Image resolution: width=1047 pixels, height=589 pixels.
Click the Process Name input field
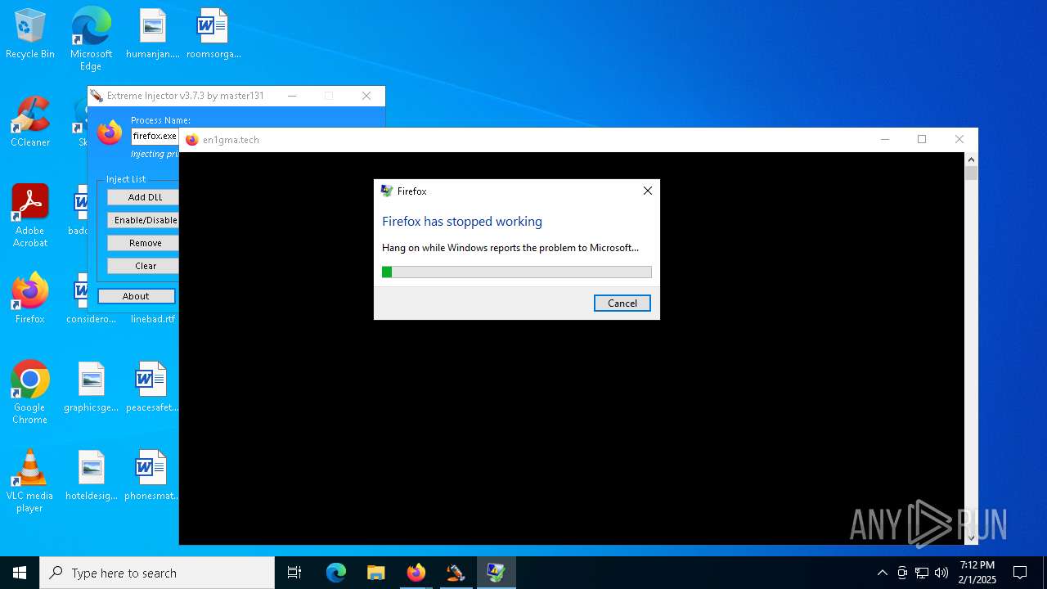155,136
